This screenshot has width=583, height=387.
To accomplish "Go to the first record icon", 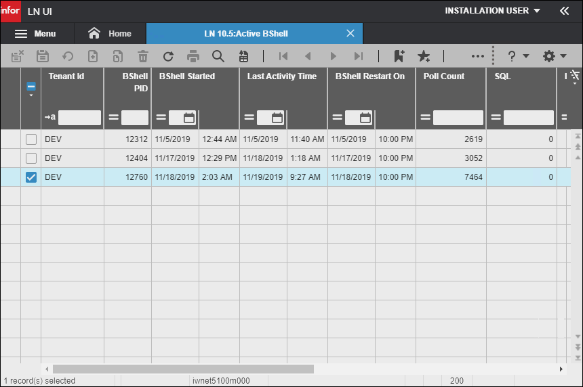I will pos(283,56).
